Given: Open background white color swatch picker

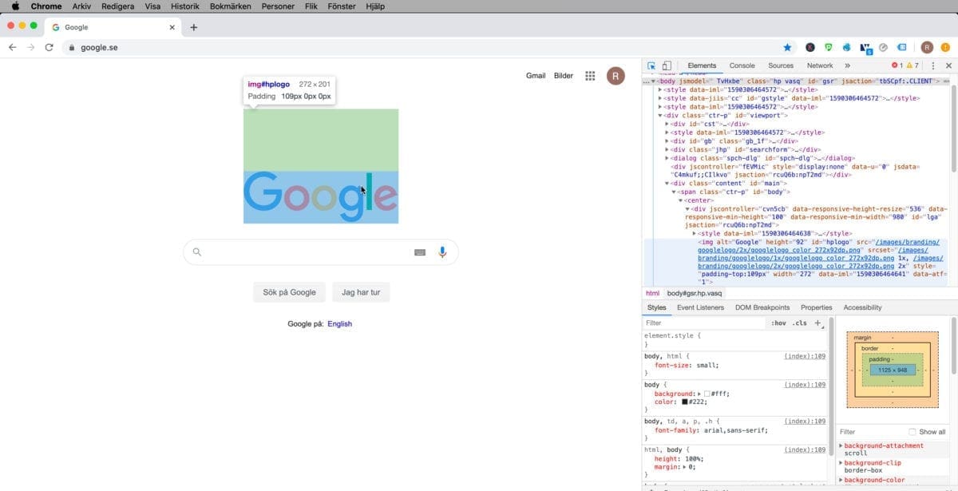Looking at the screenshot, I should pyautogui.click(x=707, y=394).
